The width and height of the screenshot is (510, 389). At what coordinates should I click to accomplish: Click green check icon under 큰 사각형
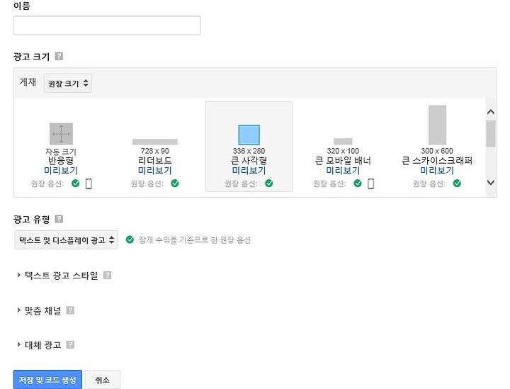269,184
